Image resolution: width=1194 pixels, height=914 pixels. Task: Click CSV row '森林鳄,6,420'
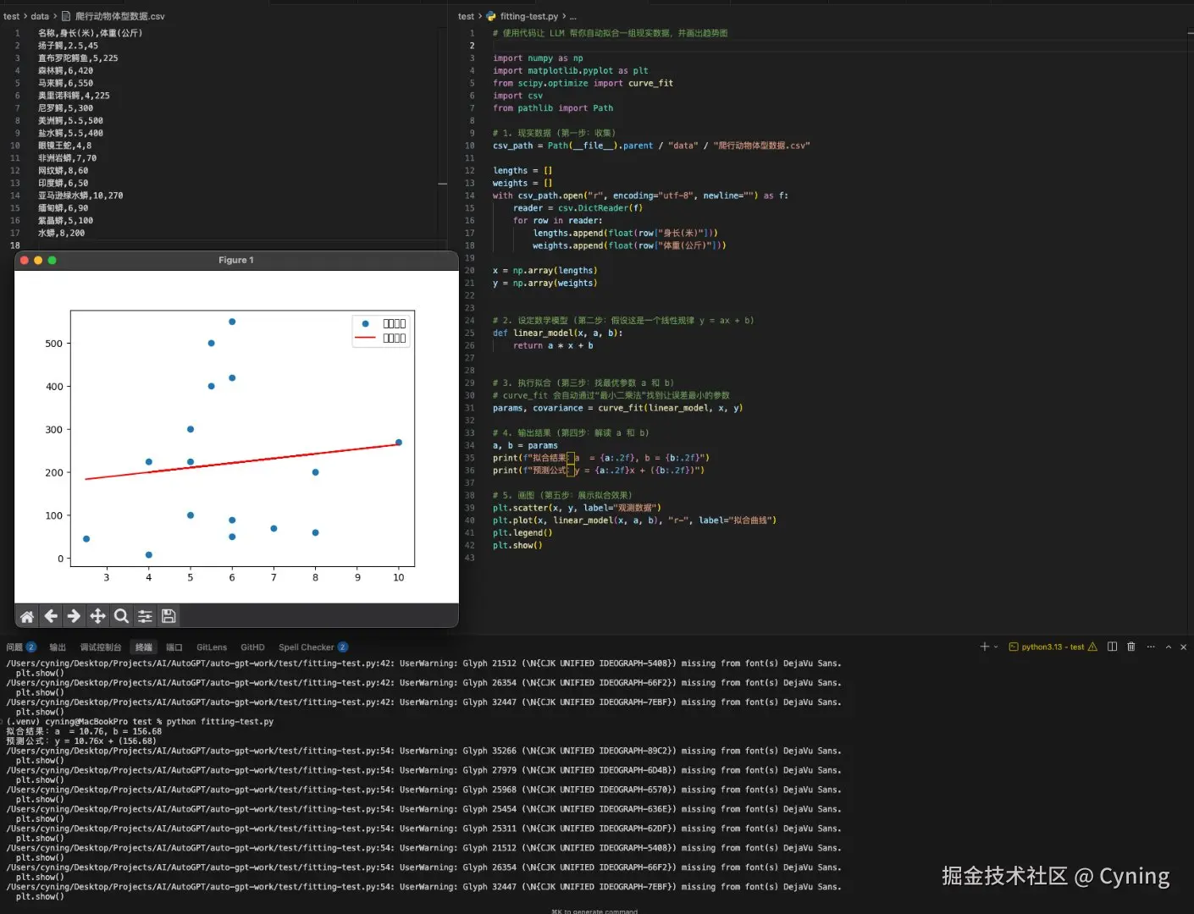(65, 70)
